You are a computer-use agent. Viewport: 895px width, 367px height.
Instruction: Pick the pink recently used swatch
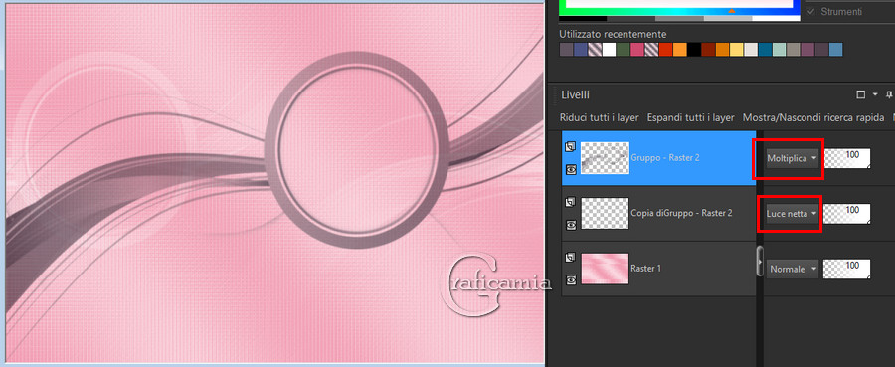(637, 50)
